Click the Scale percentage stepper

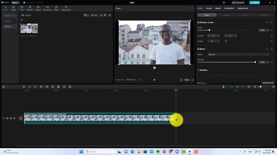pos(267,30)
